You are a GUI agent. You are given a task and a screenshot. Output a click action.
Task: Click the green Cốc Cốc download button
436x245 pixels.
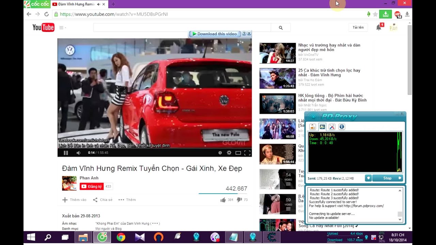386,14
